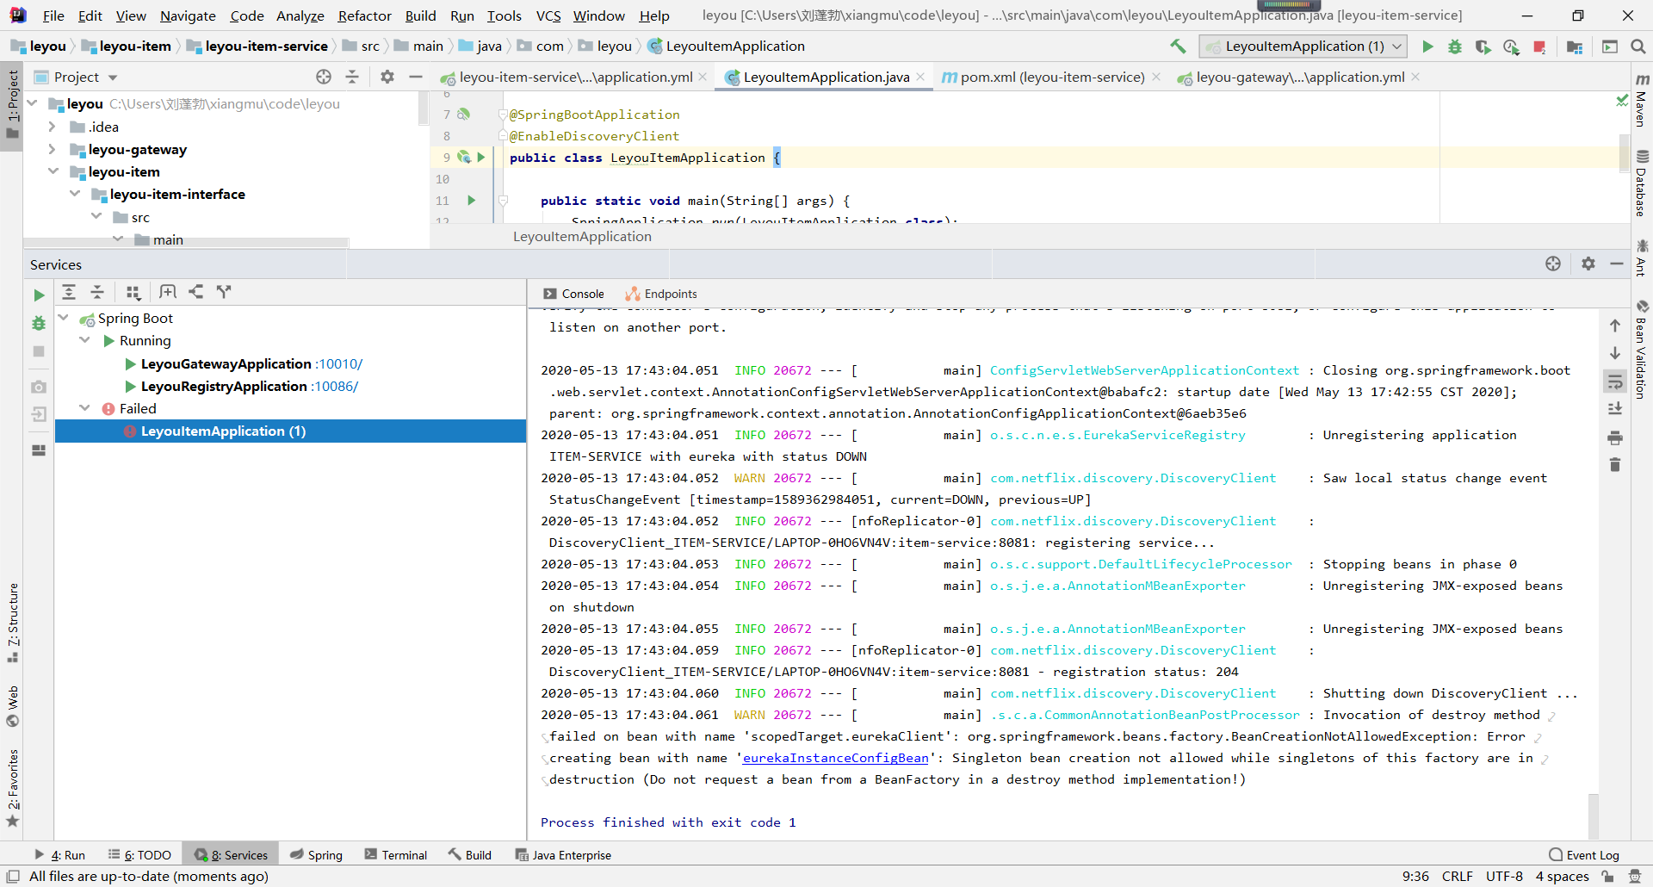Open Services panel settings gear

pyautogui.click(x=1588, y=264)
